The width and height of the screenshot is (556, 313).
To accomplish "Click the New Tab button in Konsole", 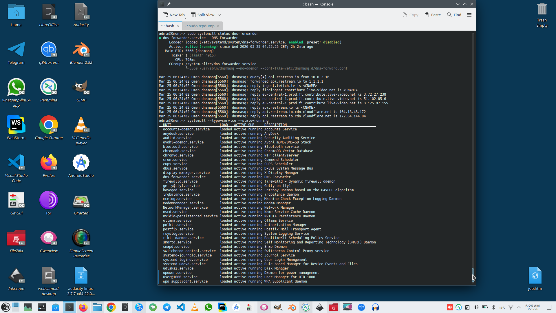I will (x=174, y=15).
